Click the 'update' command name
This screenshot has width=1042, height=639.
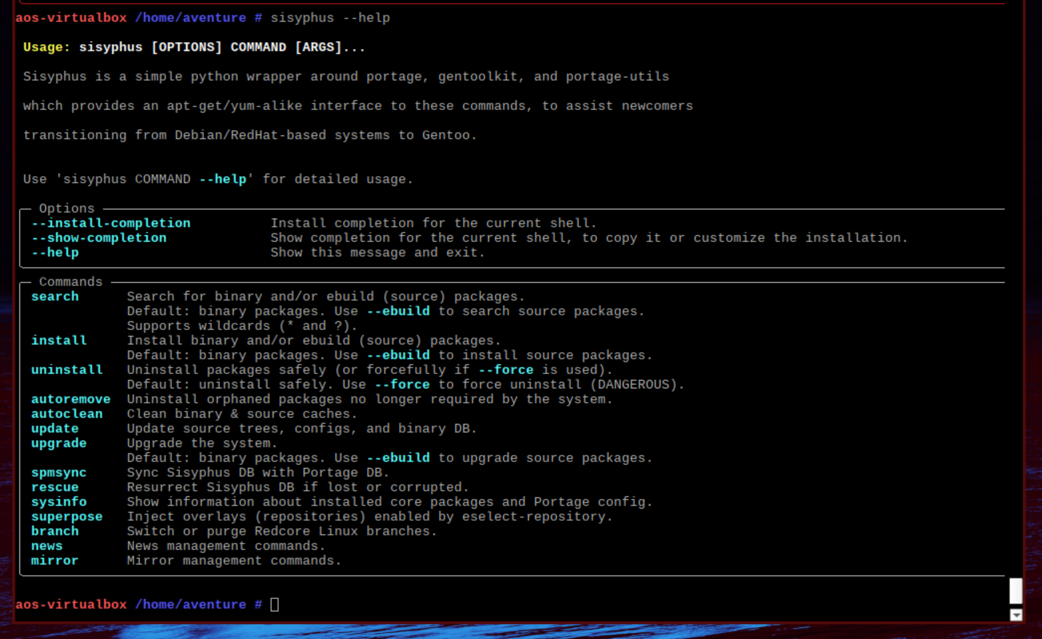pyautogui.click(x=55, y=428)
